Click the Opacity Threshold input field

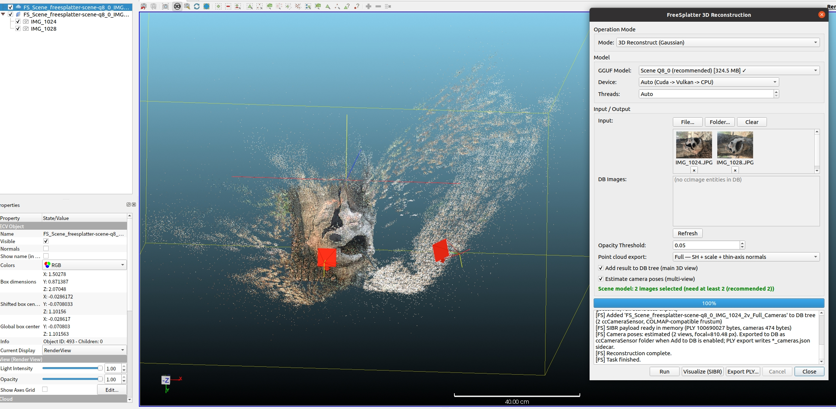point(706,245)
